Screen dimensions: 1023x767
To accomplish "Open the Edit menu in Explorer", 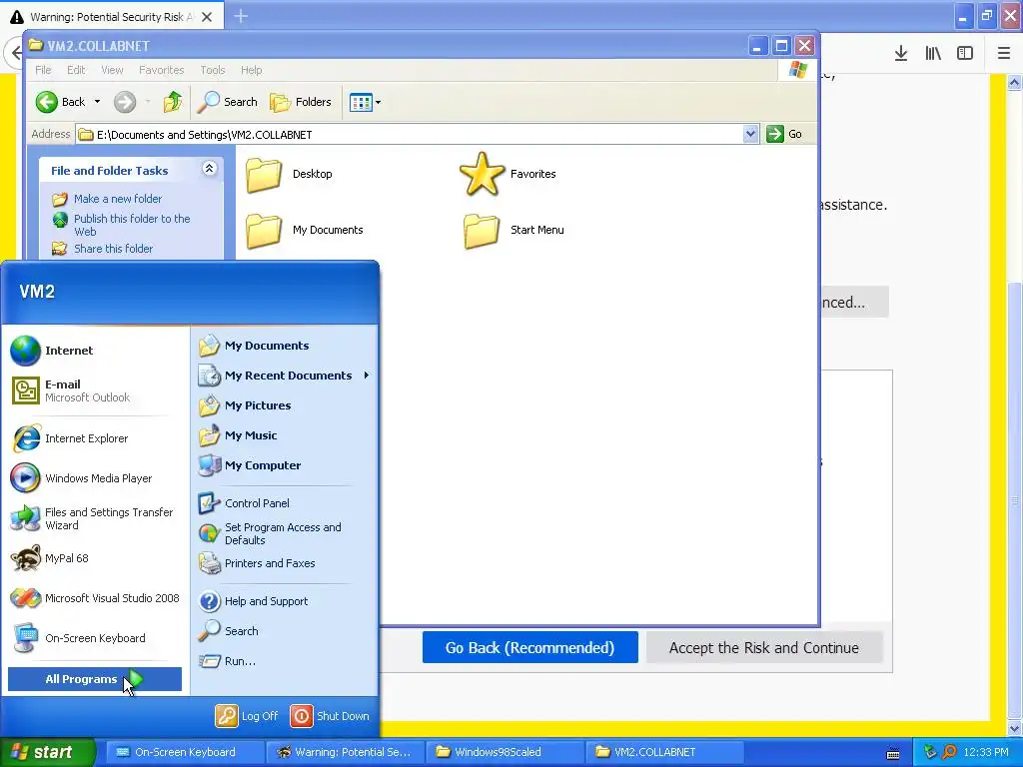I will [76, 70].
